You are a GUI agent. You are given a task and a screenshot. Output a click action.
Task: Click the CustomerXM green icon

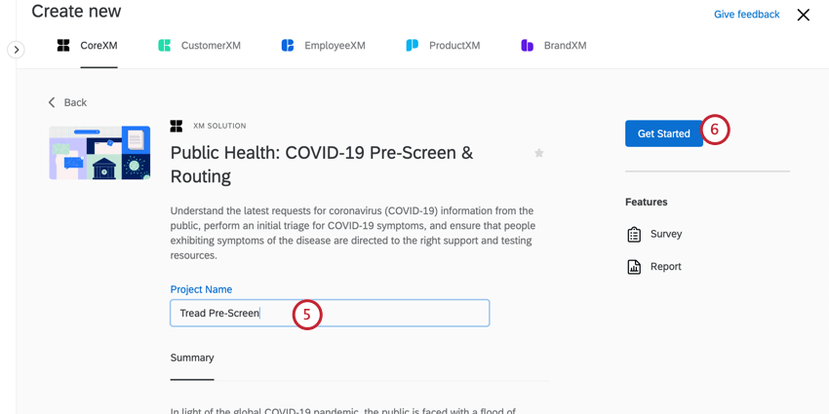point(165,46)
